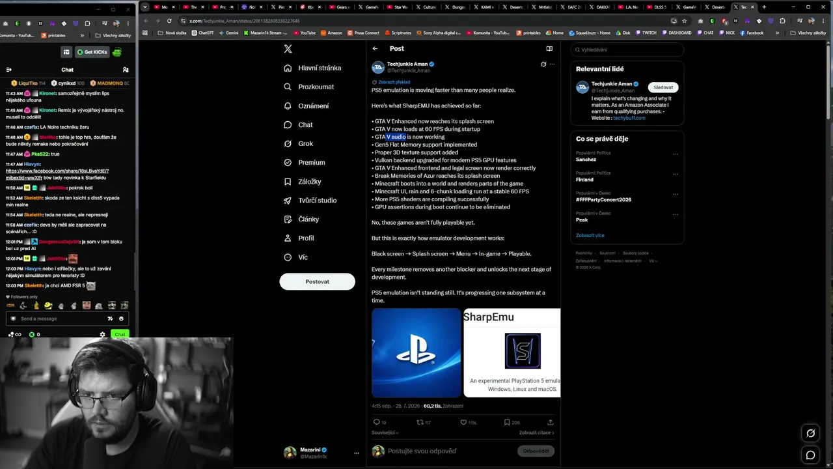
Task: Expand the Související sort dropdown
Action: click(x=385, y=433)
